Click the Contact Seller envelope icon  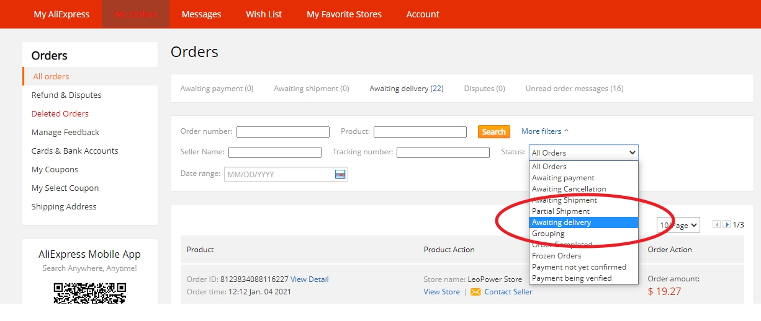475,292
